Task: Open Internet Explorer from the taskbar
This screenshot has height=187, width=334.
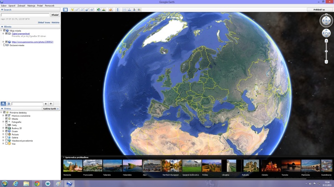Action: (15, 183)
